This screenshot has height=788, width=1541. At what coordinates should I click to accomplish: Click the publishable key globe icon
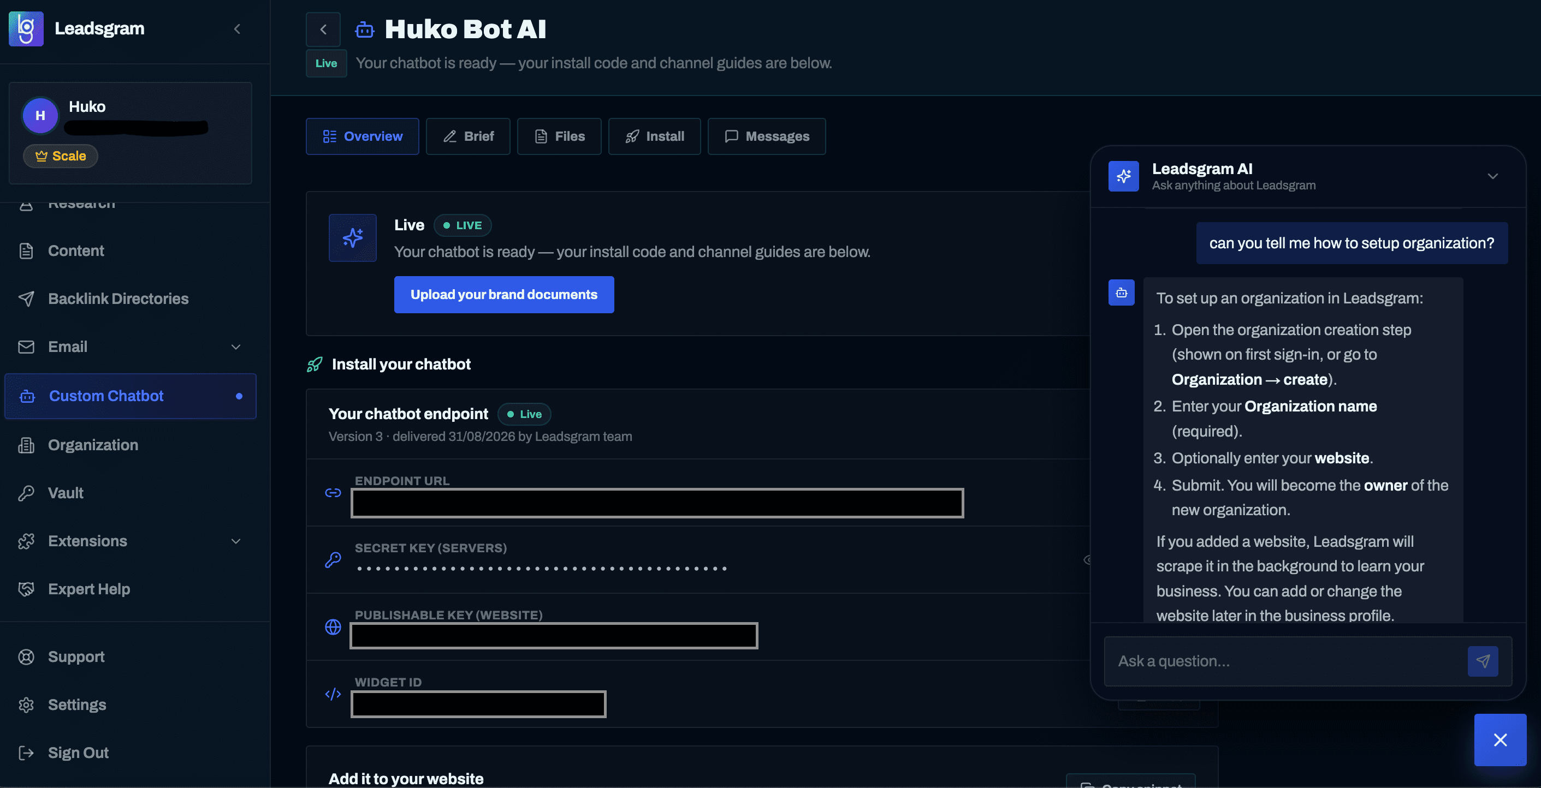click(x=333, y=626)
